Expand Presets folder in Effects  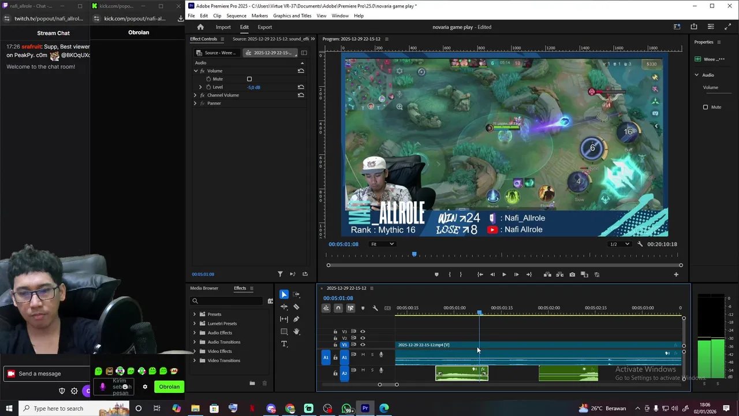tap(195, 314)
